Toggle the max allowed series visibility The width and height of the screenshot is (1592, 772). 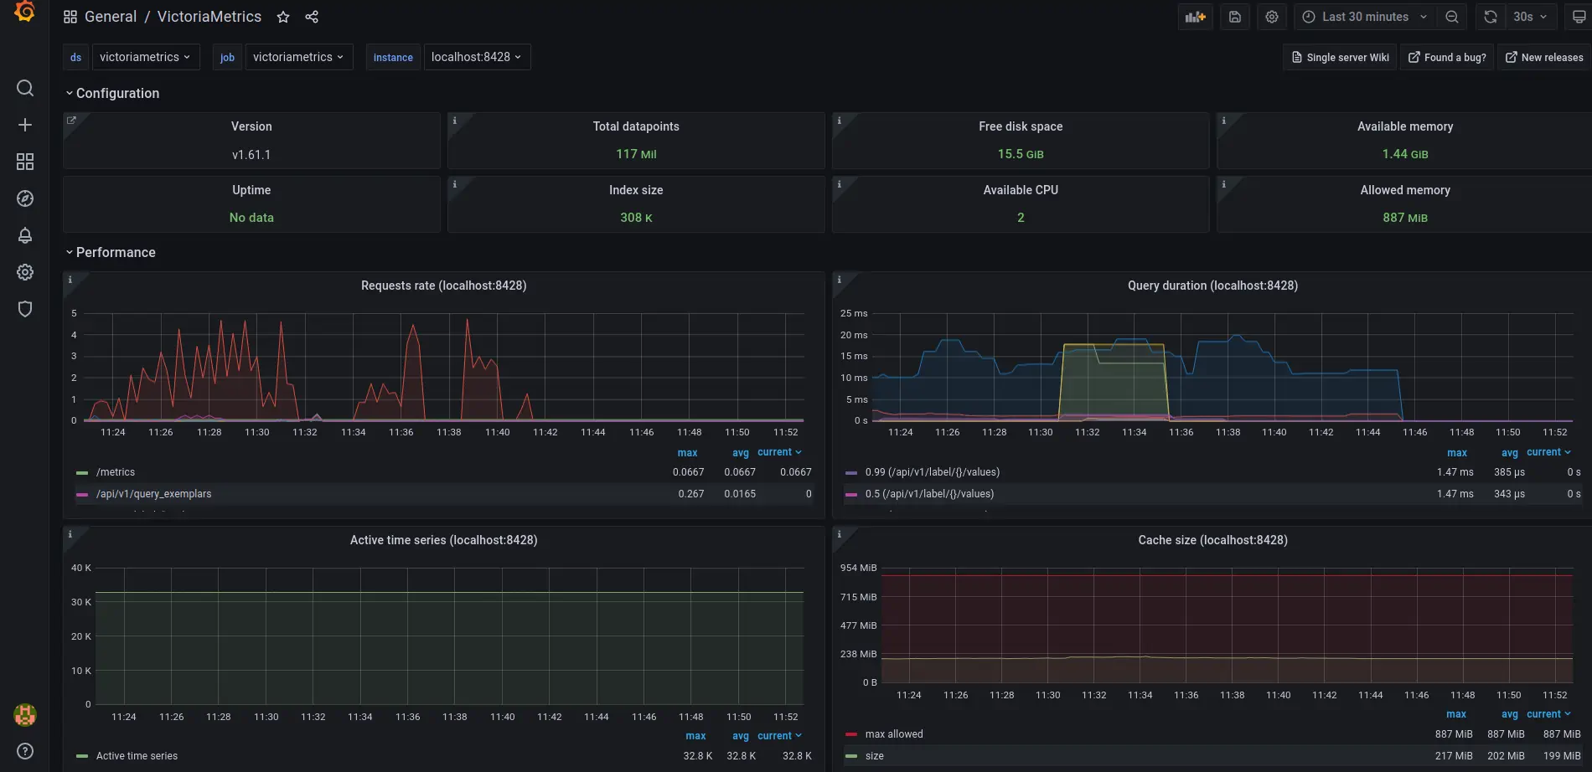[x=893, y=734]
